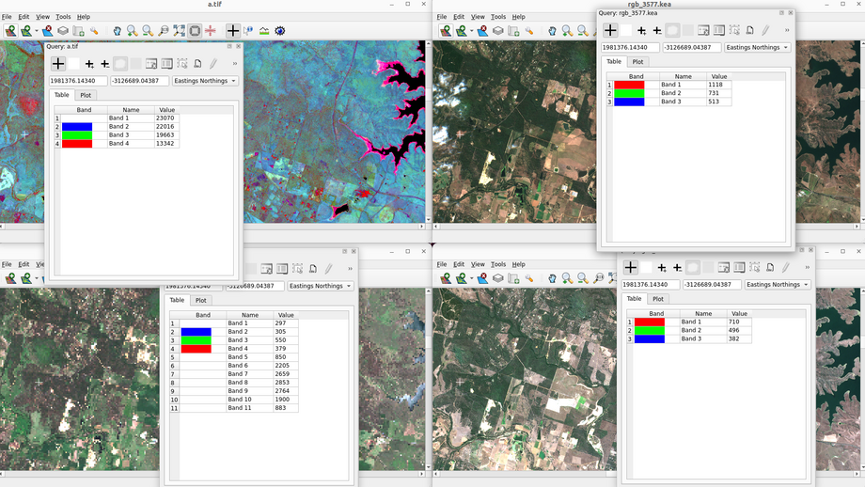The height and width of the screenshot is (487, 865).
Task: Switch to Plot tab in Query: rgb_3577.kea
Action: (x=637, y=62)
